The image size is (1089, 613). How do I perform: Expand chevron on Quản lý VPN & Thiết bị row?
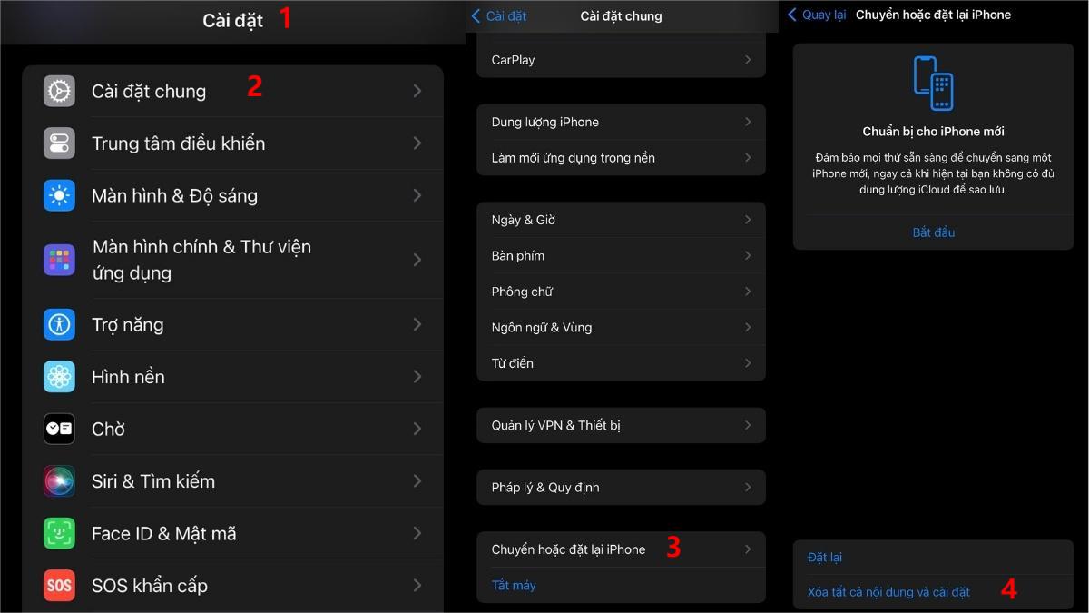tap(748, 425)
